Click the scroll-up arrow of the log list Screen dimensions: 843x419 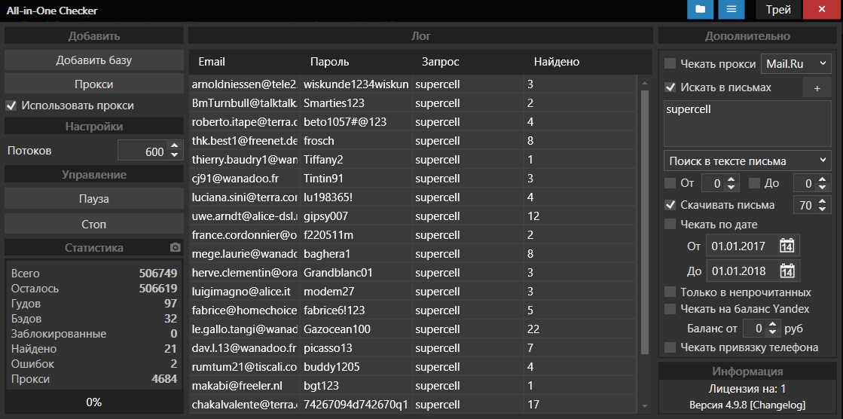click(644, 82)
